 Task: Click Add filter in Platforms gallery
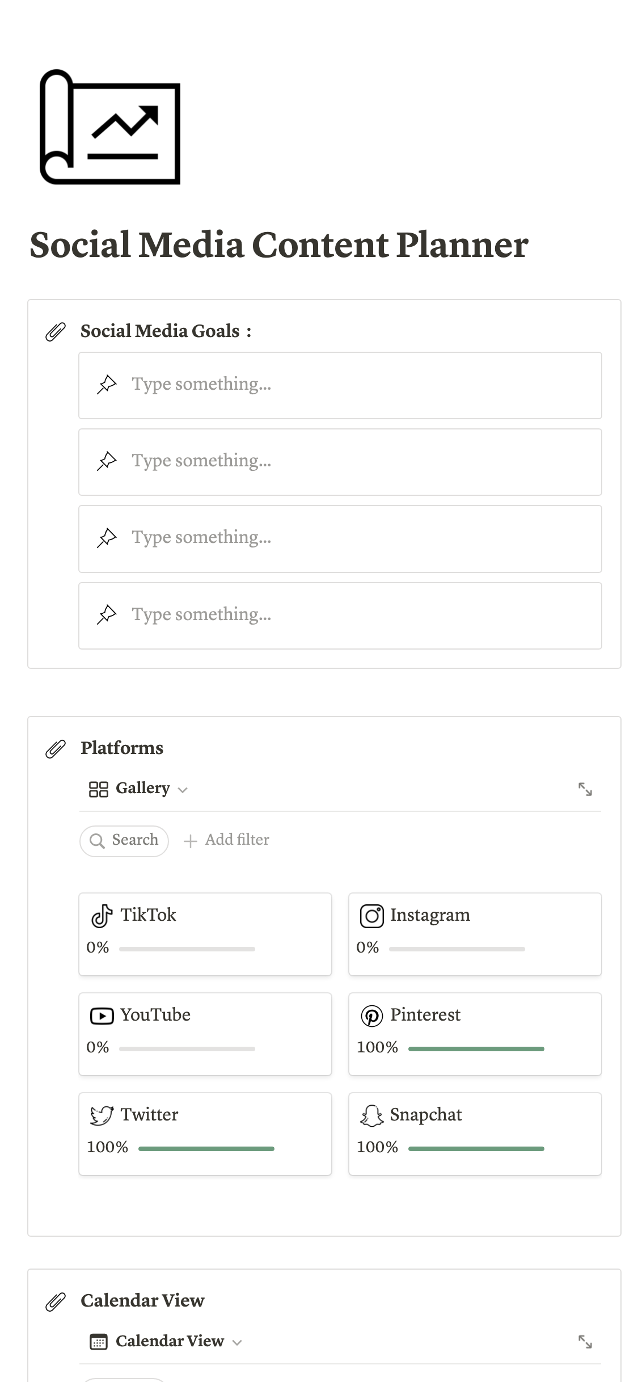point(226,840)
